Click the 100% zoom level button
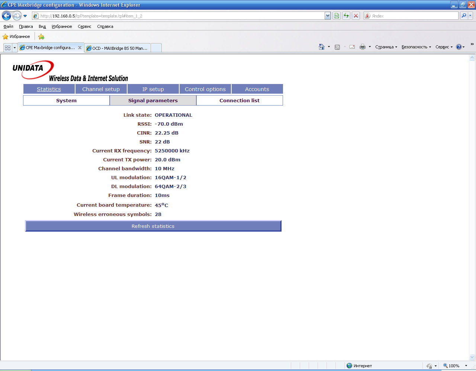The height and width of the screenshot is (371, 476). pos(451,366)
